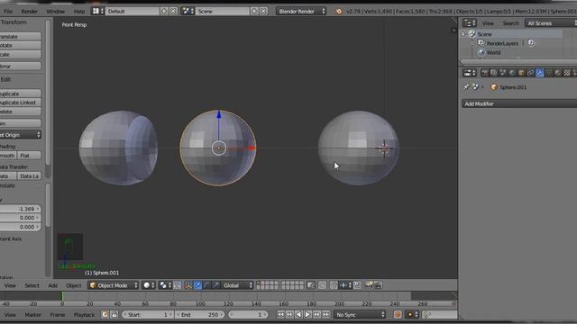
Task: Click the World icon in the outliner
Action: [481, 52]
